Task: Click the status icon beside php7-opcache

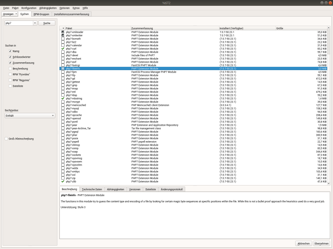Action: (x=63, y=115)
